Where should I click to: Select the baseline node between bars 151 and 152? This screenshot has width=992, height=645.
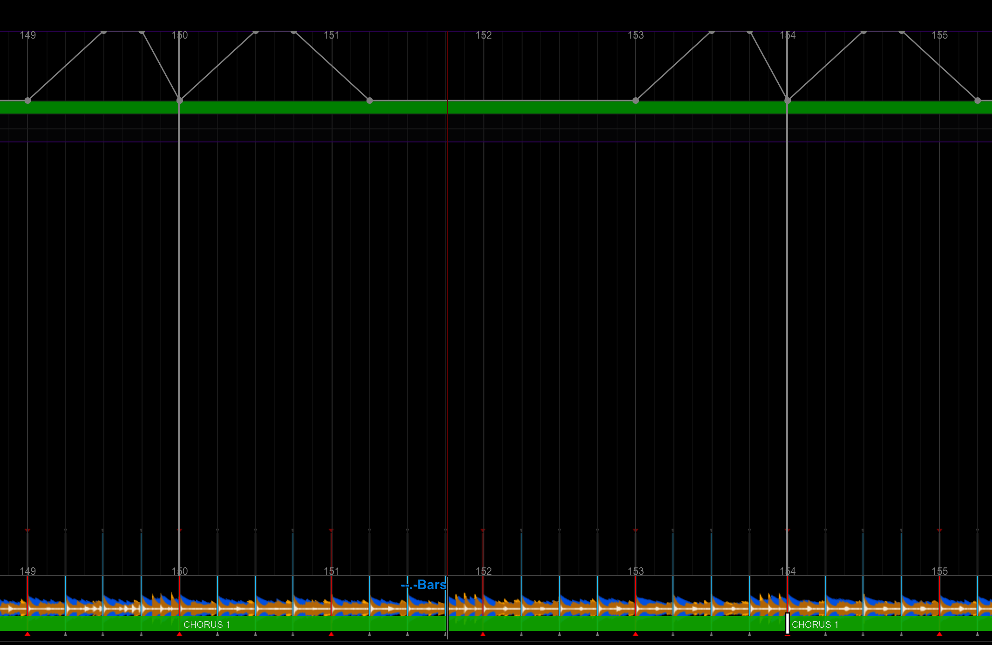tap(370, 101)
